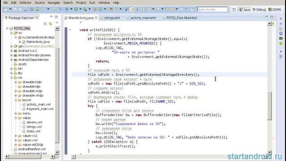
Task: Click the e.printStackTrace(); line
Action: (x=115, y=146)
